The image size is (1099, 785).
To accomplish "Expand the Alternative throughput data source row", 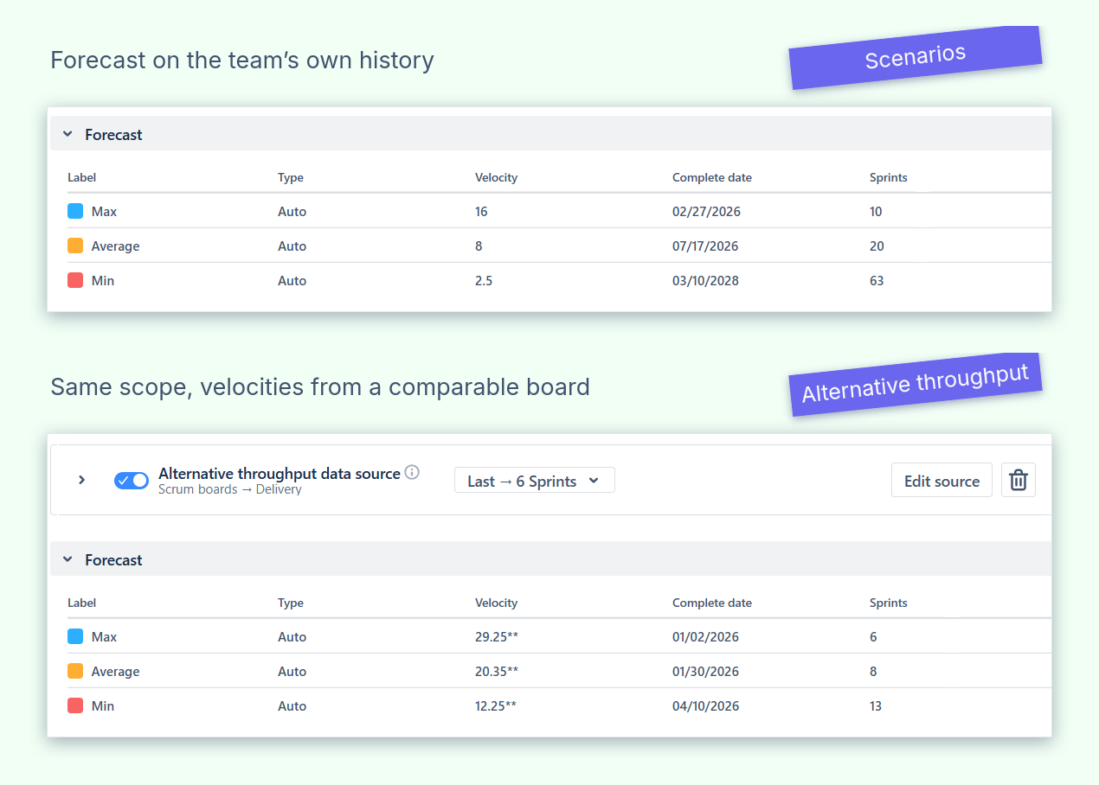I will pos(81,480).
